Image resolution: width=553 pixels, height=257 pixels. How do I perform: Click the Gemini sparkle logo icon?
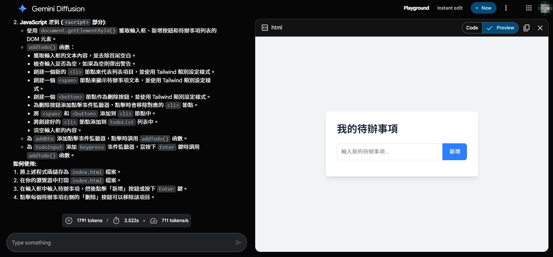tap(22, 9)
